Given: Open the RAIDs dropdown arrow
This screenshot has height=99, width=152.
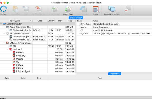Looking at the screenshot, I should pyautogui.click(x=100, y=12).
